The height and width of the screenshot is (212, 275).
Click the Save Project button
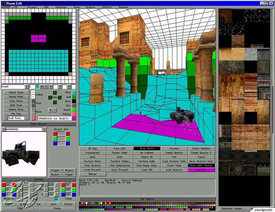point(120,170)
